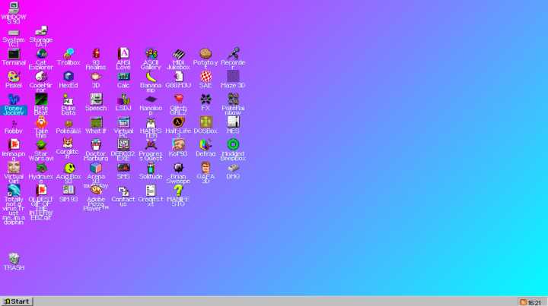548x306 pixels.
Task: Launch the Robby icon
Action: pos(14,122)
